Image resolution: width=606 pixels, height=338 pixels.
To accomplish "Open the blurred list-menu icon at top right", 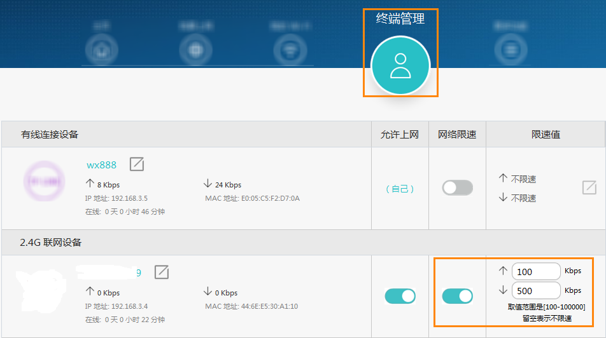I will pyautogui.click(x=511, y=48).
